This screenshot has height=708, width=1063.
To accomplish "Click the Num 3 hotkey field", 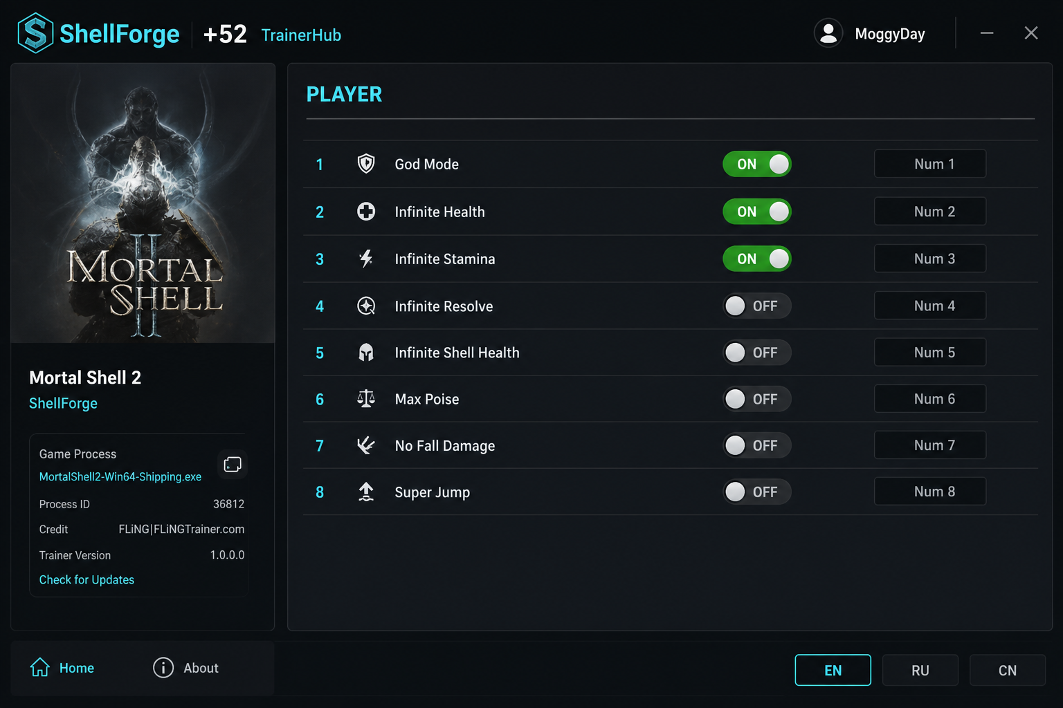I will [x=930, y=259].
